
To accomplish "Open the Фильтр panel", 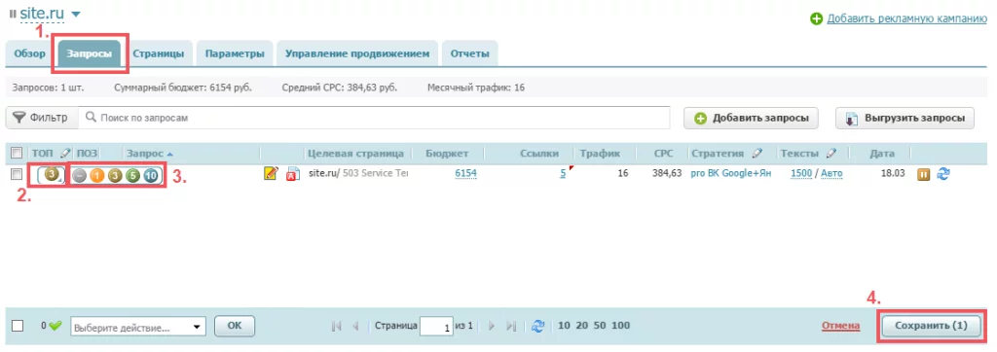I will 42,118.
